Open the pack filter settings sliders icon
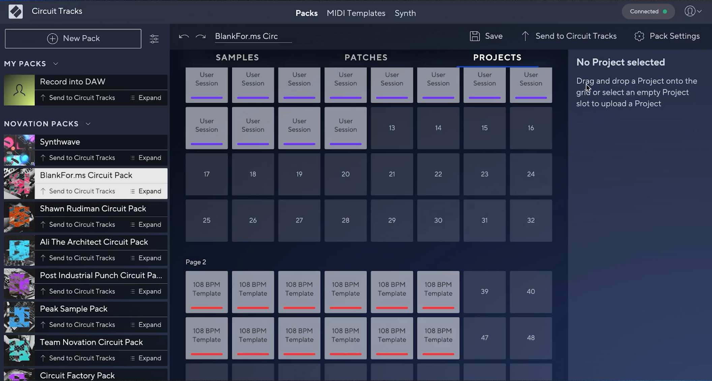This screenshot has height=381, width=712. coord(154,39)
